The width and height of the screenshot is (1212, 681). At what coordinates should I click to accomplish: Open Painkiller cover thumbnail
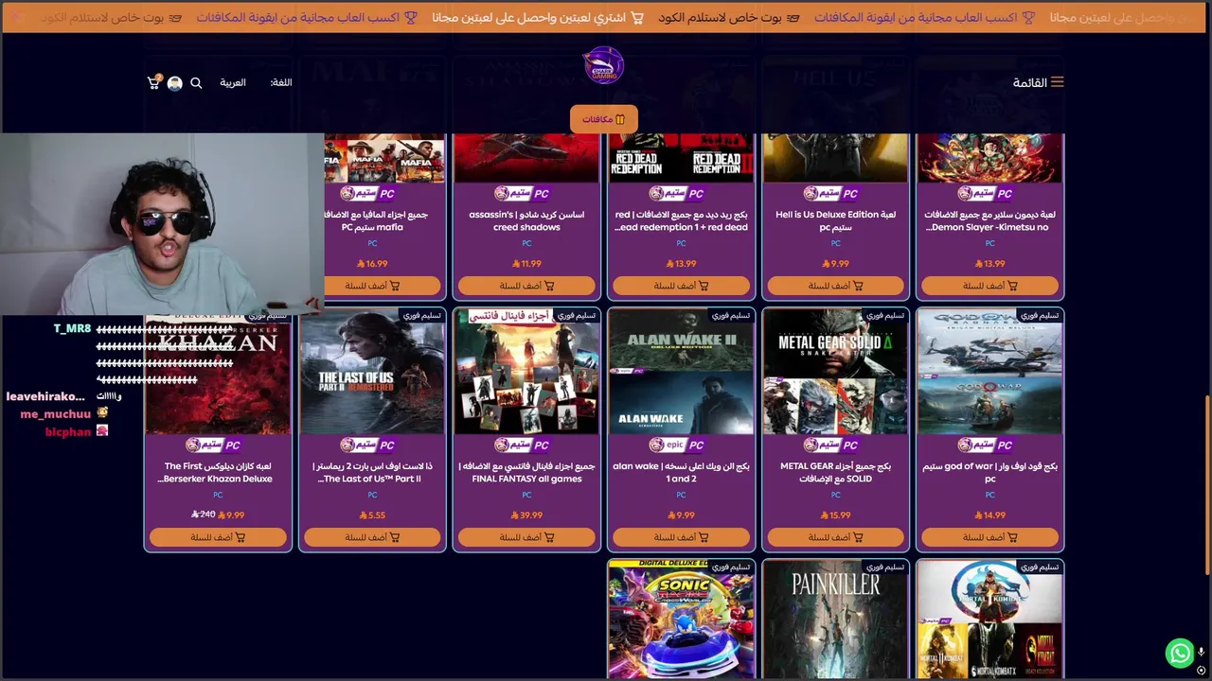835,620
